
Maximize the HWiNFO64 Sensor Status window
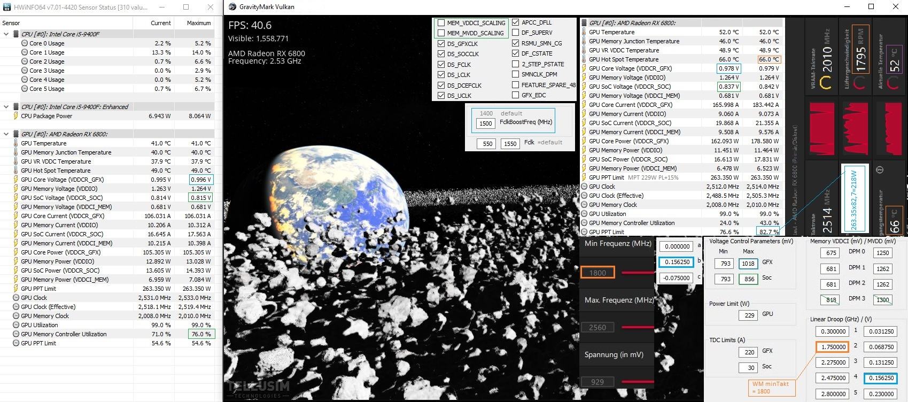[186, 7]
